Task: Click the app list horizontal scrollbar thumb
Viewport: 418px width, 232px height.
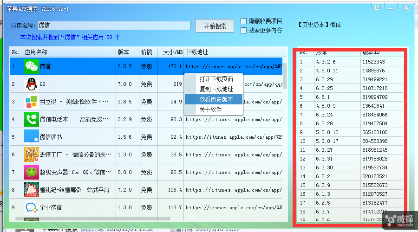Action: [93, 219]
